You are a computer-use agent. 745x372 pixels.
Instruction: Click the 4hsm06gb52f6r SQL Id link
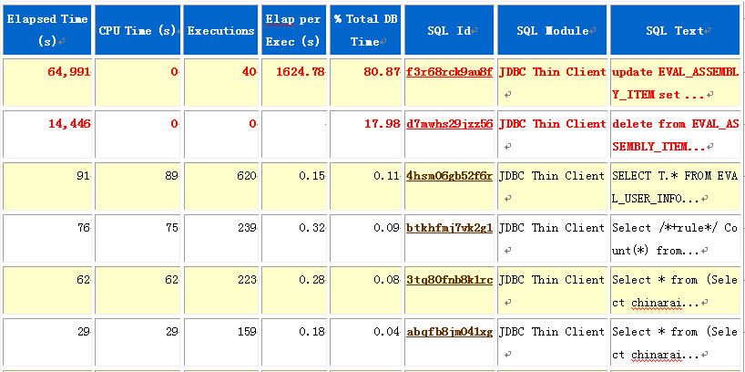pyautogui.click(x=449, y=176)
